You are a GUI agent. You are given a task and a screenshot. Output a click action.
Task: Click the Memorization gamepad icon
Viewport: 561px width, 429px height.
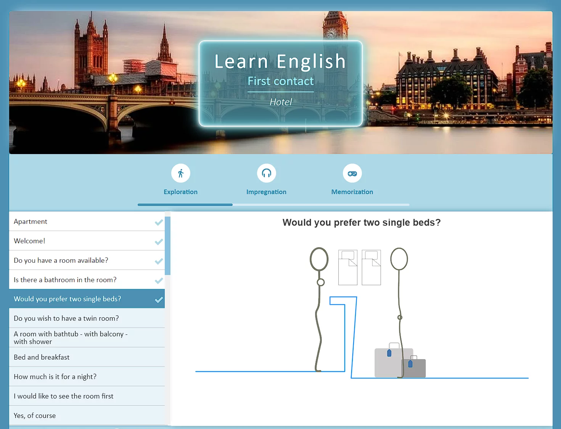click(x=352, y=174)
